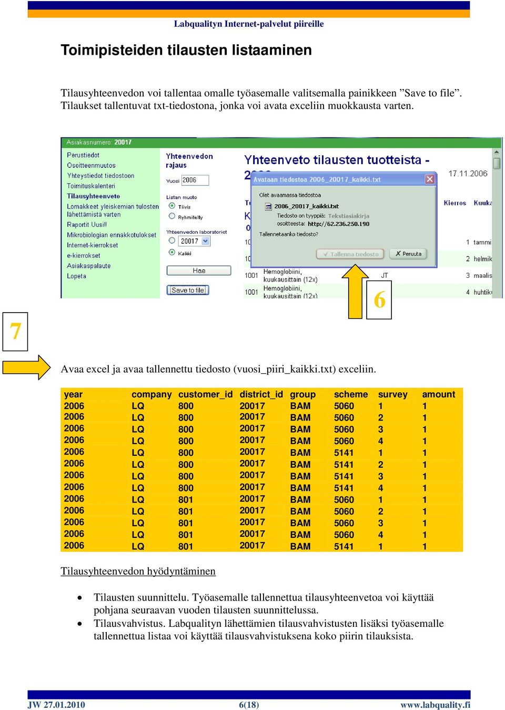Click the survey column header

point(392,394)
